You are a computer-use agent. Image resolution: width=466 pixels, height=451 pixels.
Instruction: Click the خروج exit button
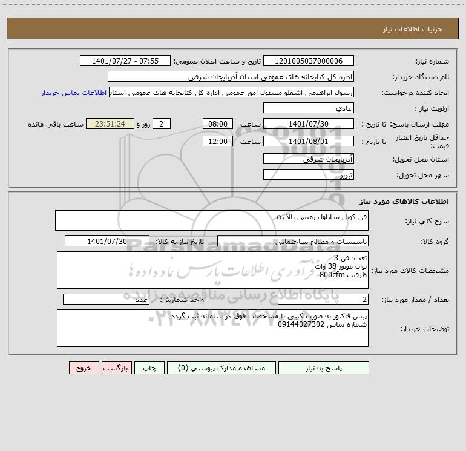[x=84, y=368]
